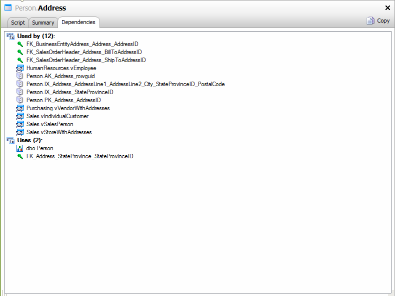395x296 pixels.
Task: Click the Copy icon in the top right
Action: 370,21
